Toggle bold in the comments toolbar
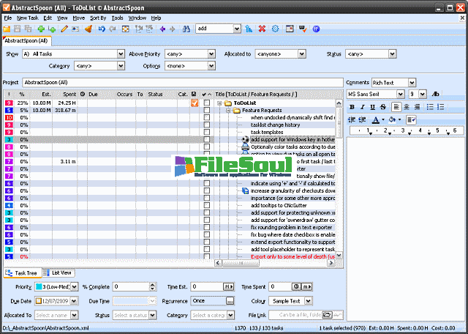The height and width of the screenshot is (334, 468). (352, 107)
